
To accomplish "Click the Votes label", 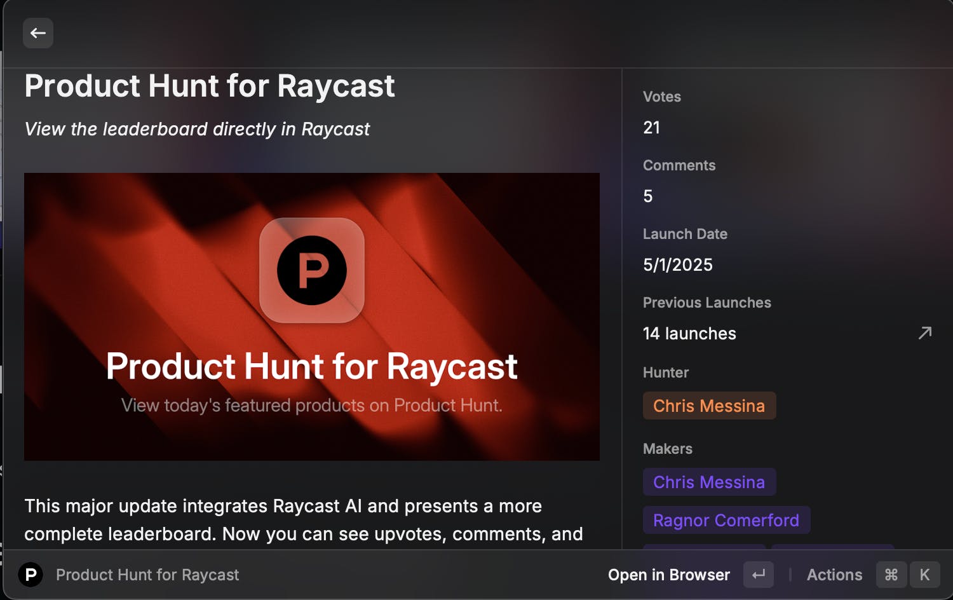I will coord(662,97).
